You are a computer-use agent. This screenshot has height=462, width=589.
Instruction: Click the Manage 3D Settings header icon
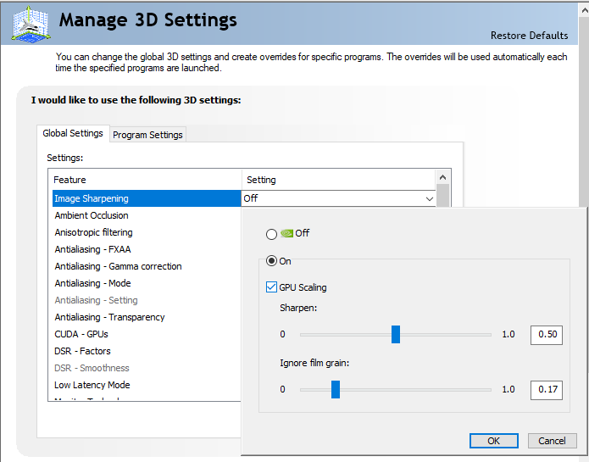point(29,23)
